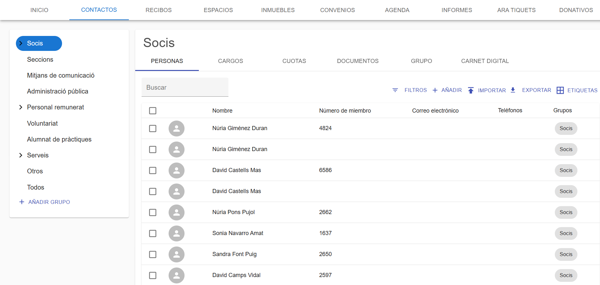Open the Alumnat de pràctiques group
The image size is (600, 285).
(x=59, y=139)
